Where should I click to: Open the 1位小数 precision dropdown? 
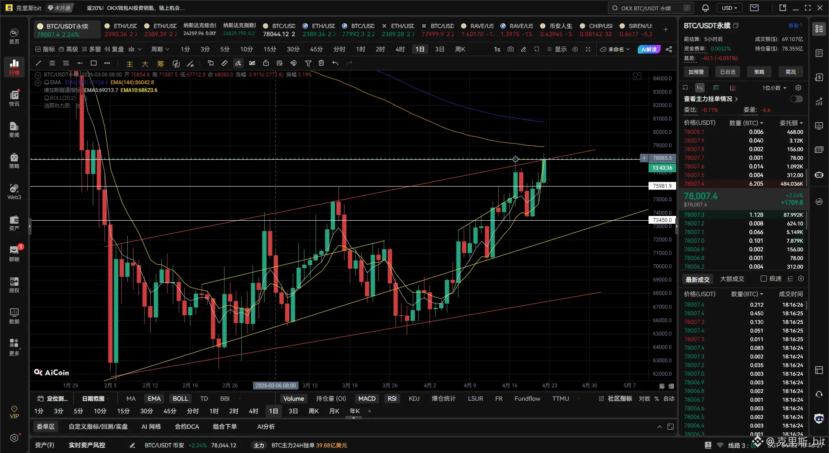click(x=774, y=88)
